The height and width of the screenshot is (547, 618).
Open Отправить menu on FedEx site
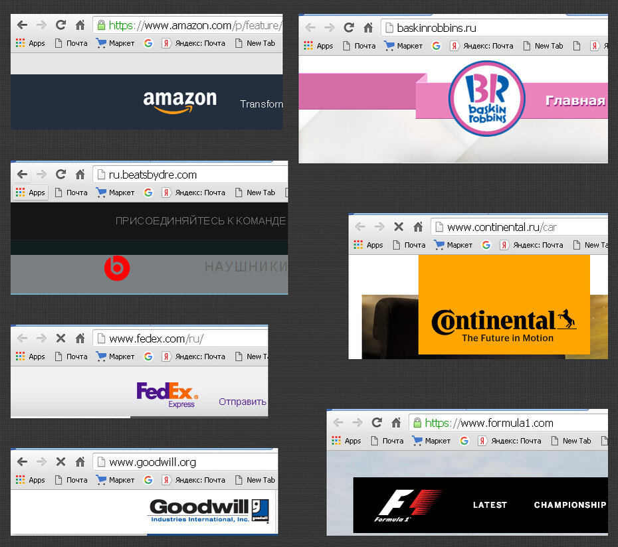click(x=243, y=402)
